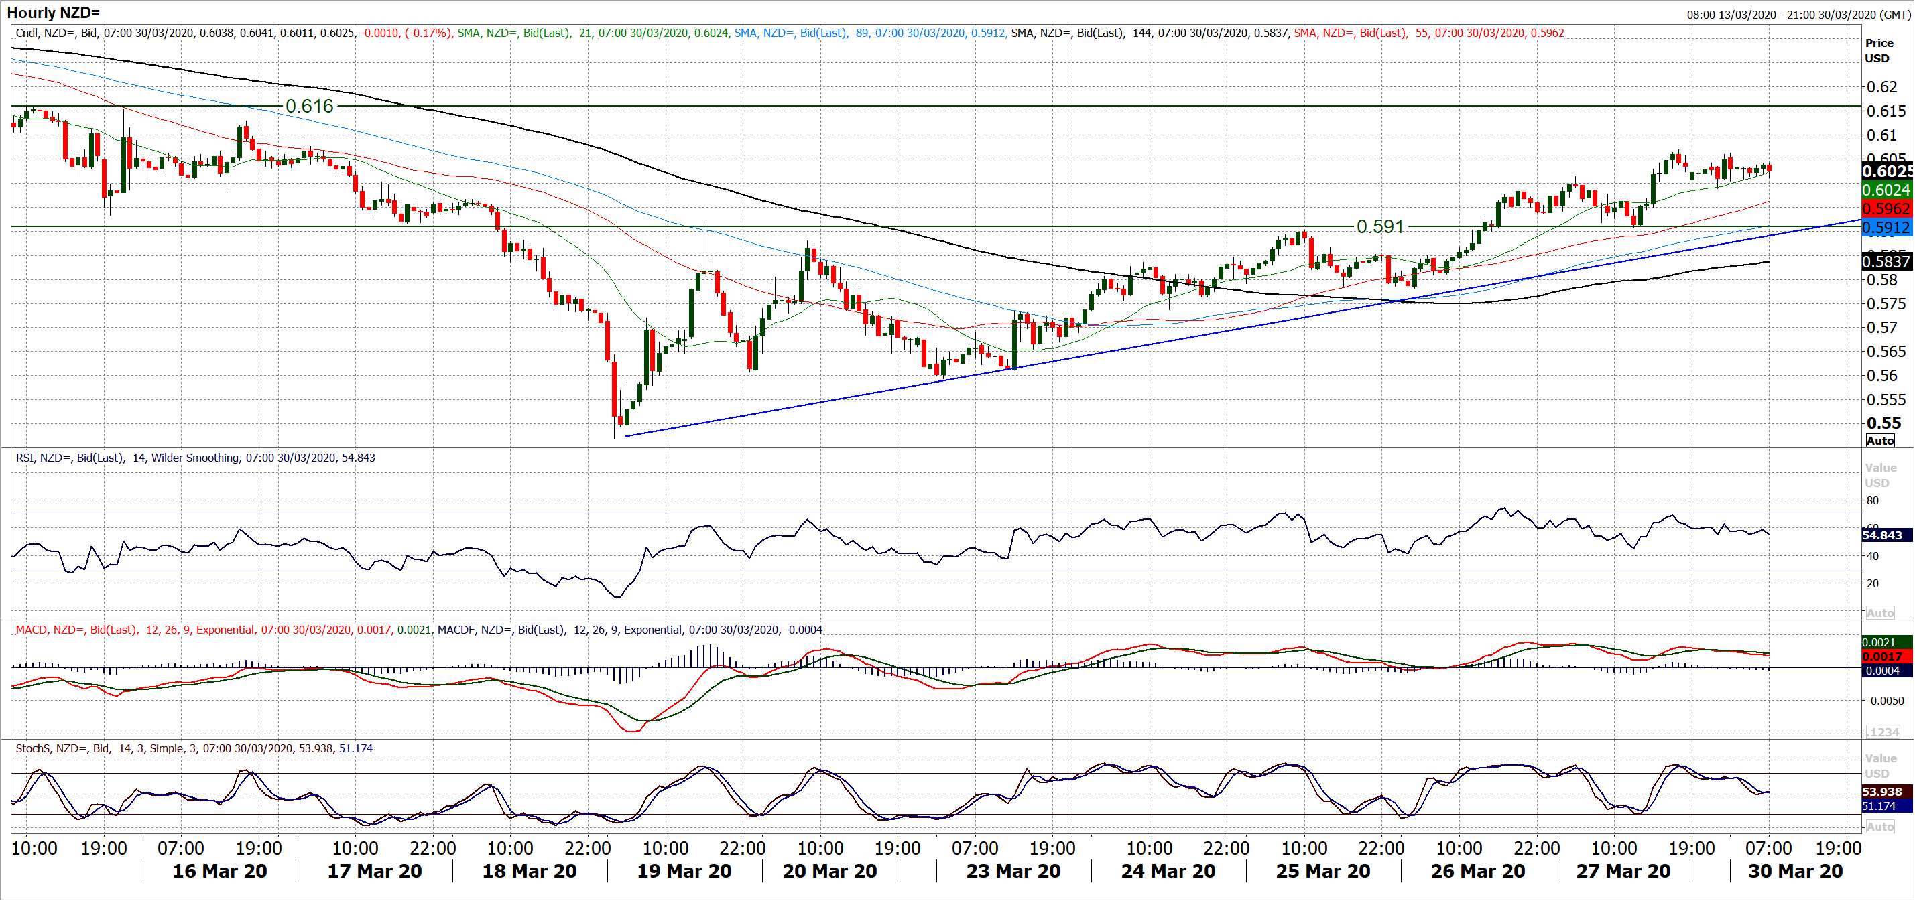
Task: Click the 0.615 price axis label
Action: click(1886, 111)
